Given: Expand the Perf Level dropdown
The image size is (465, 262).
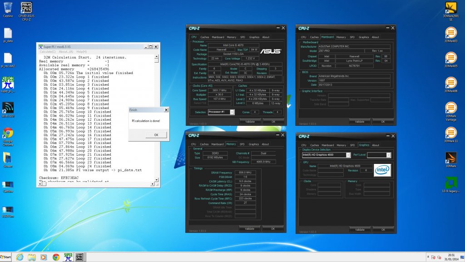Looking at the screenshot, I should 388,155.
